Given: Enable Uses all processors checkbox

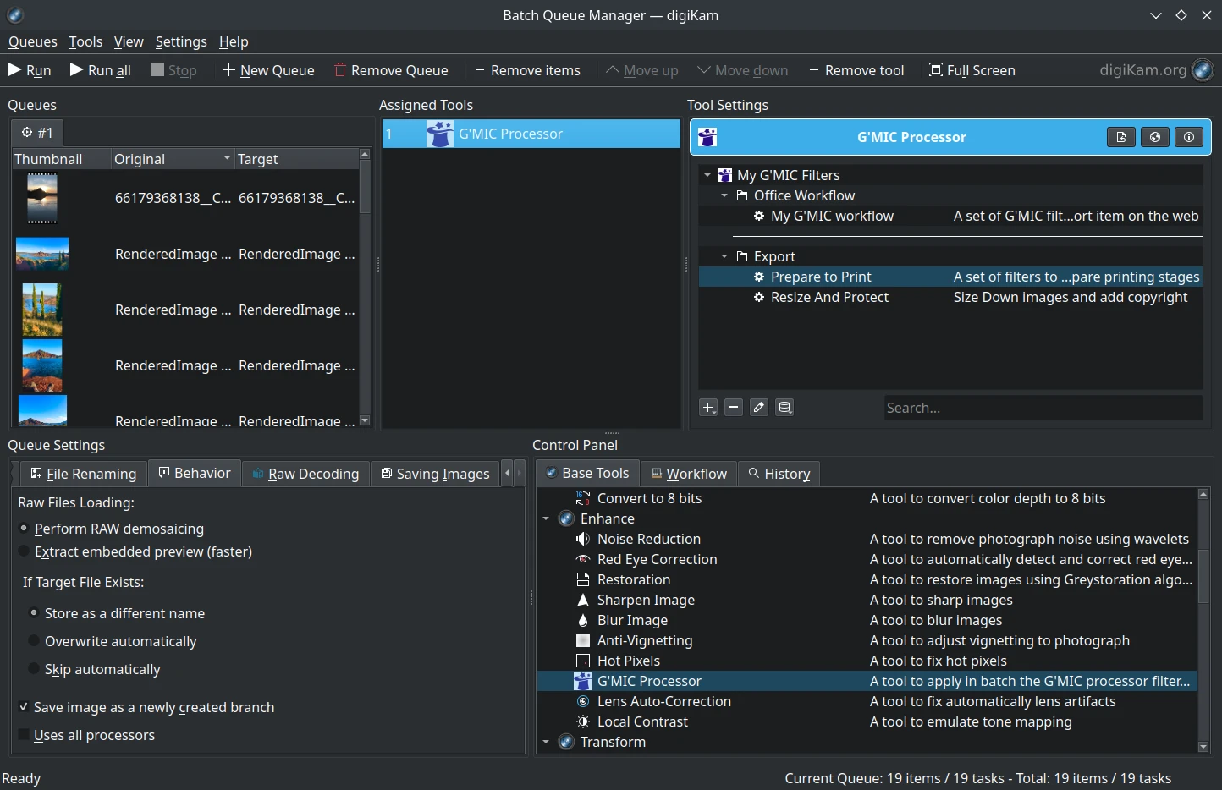Looking at the screenshot, I should coord(24,735).
